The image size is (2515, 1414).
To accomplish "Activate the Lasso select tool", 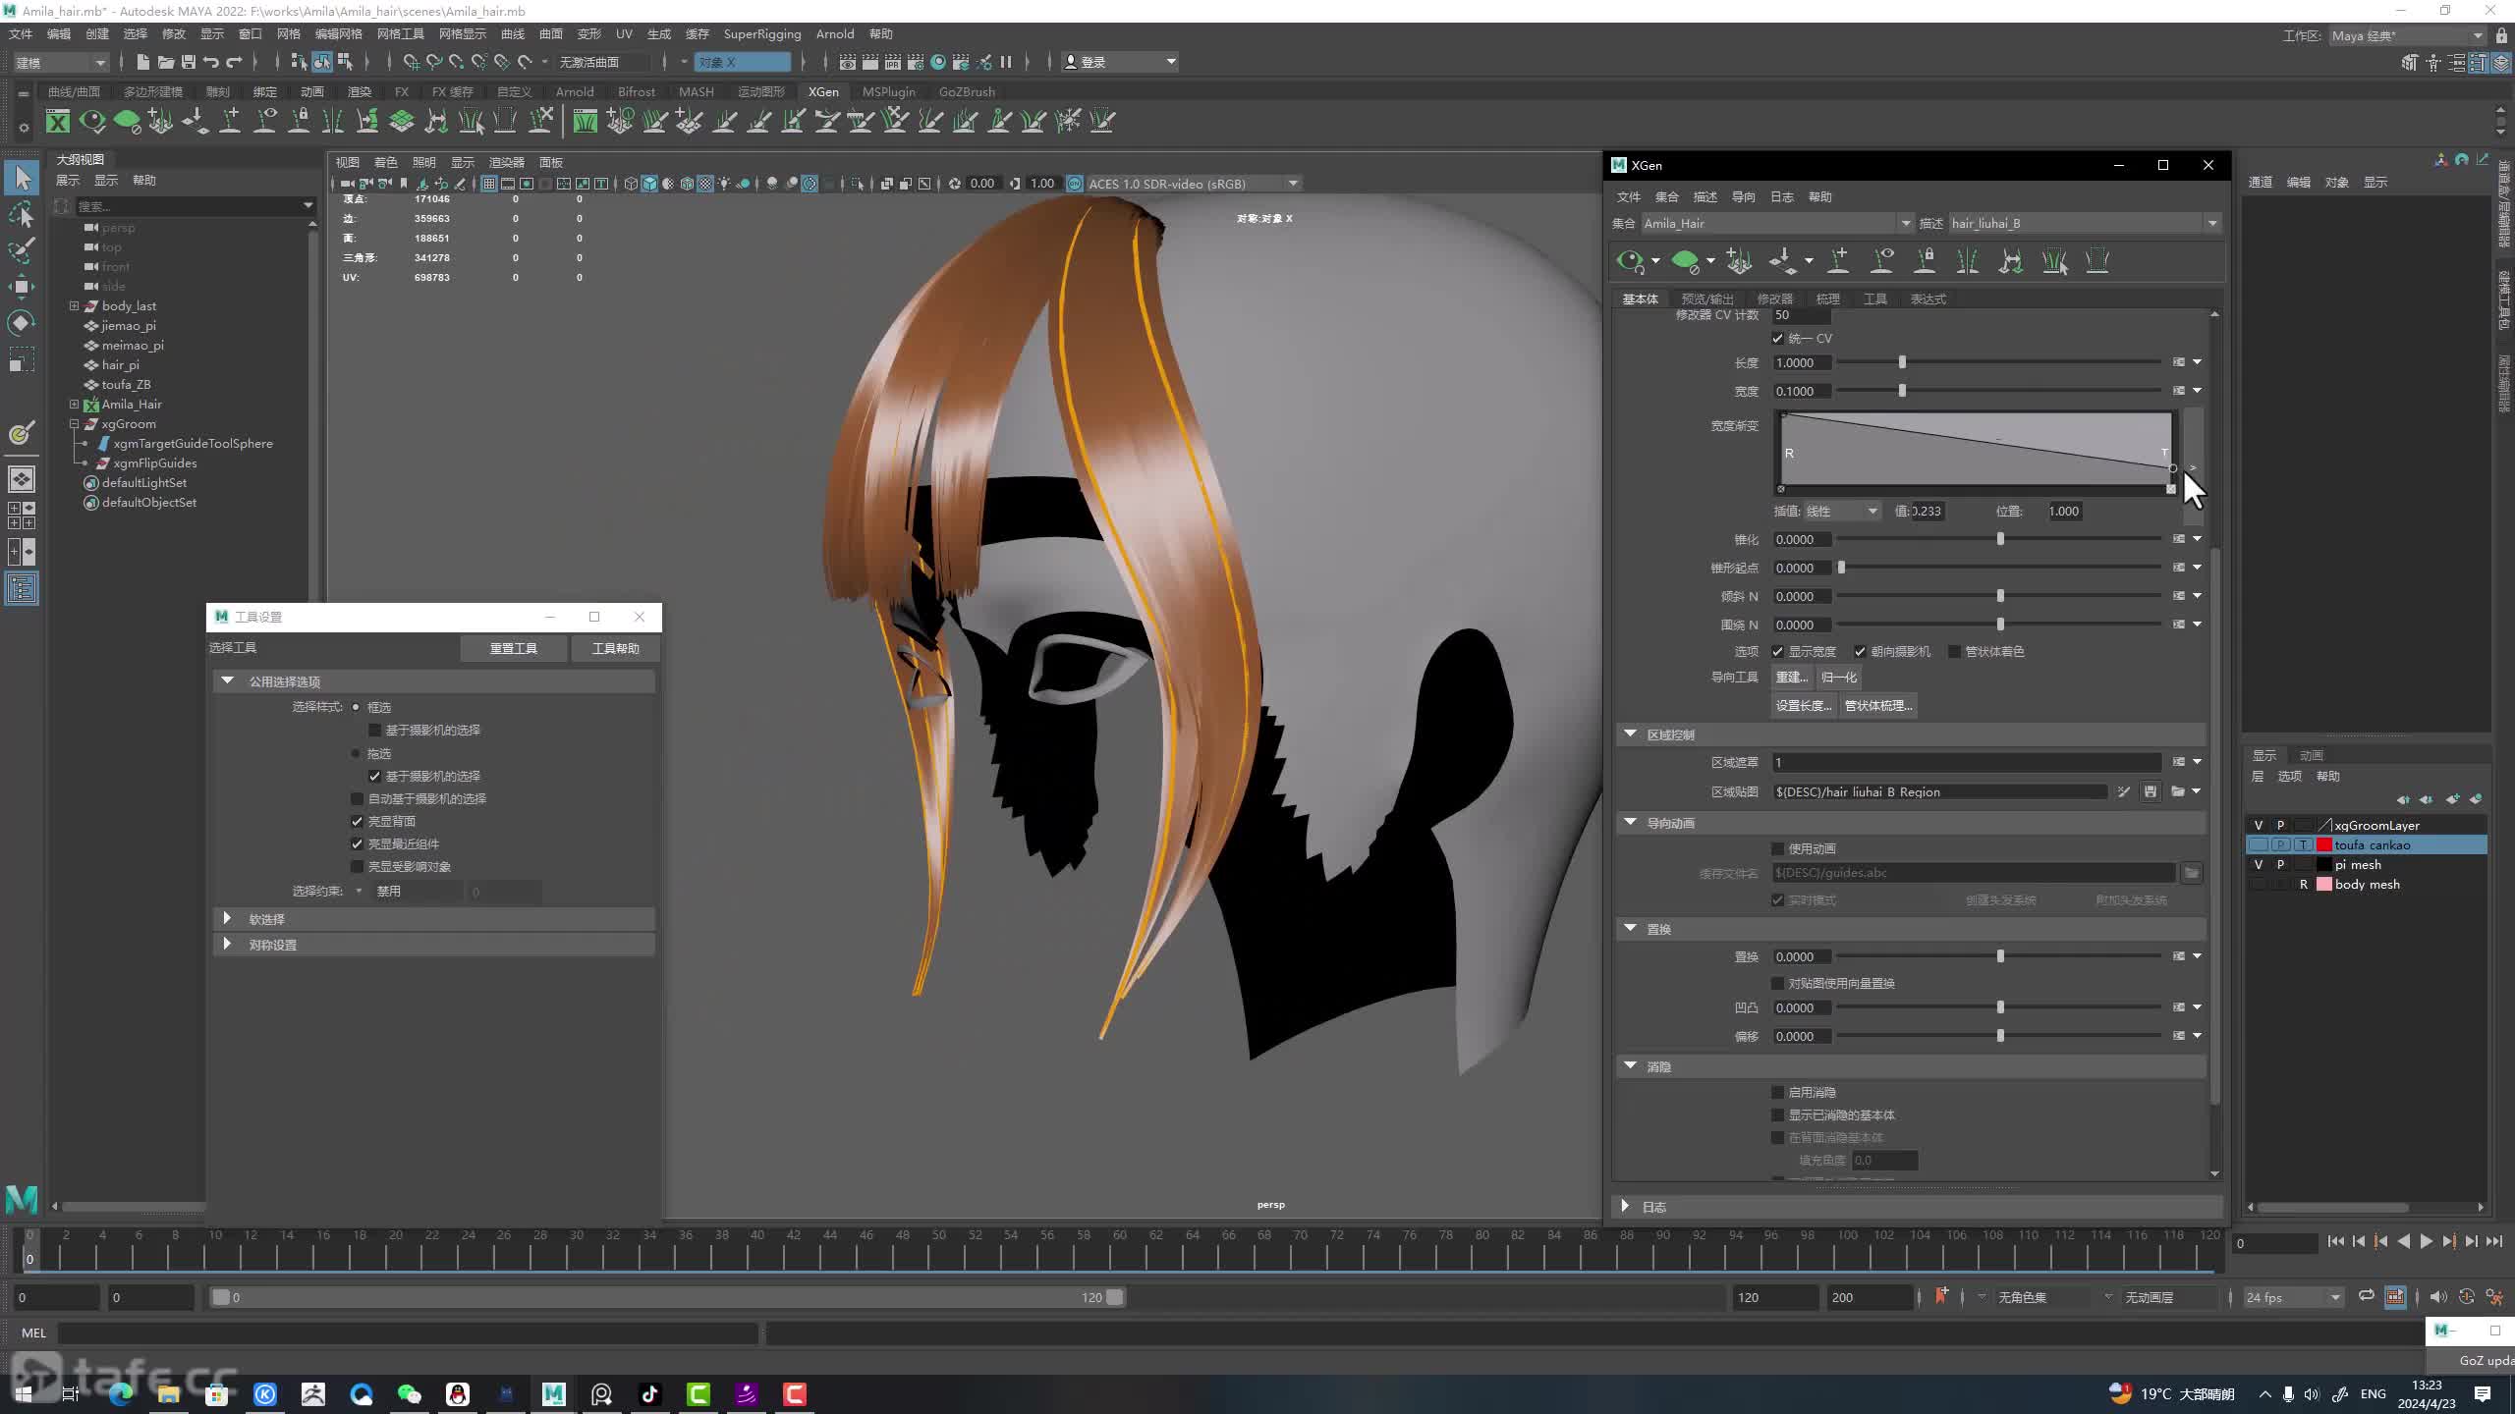I will 22,214.
